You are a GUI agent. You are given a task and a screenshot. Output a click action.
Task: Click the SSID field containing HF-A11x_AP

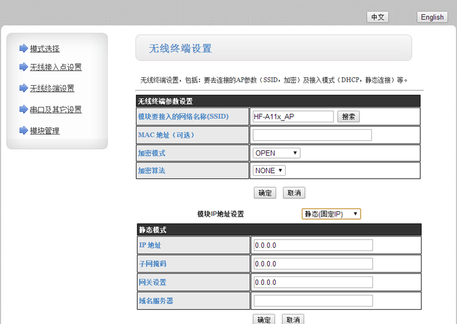[x=293, y=117]
